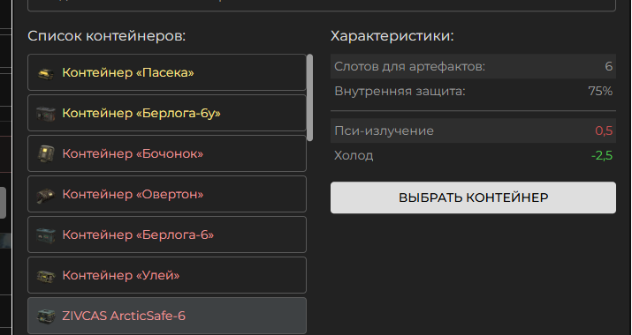Select Контейнер «Берлога-6у» in the list
This screenshot has height=335, width=632.
click(167, 113)
